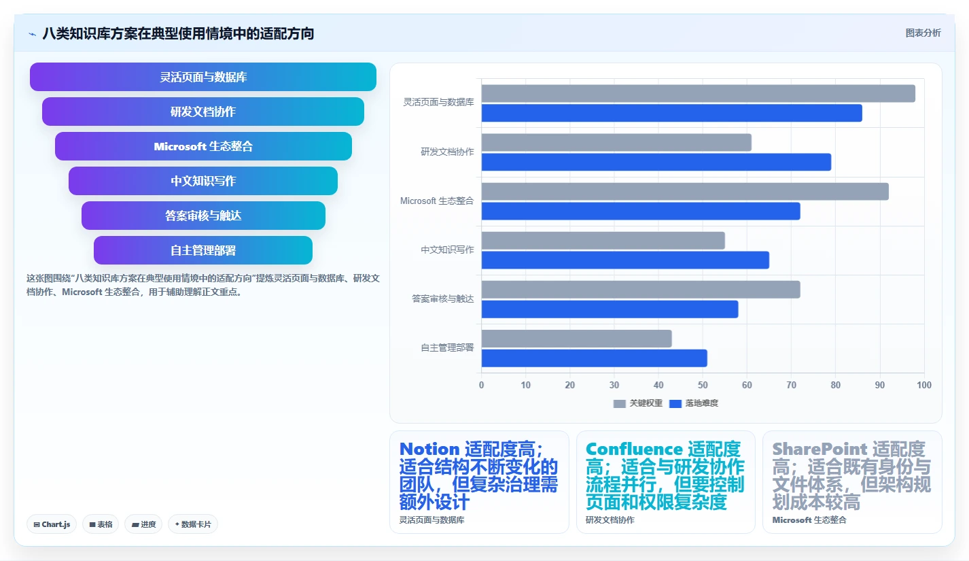Select the 答案审核与触达 funnel stage
This screenshot has width=969, height=561.
click(x=203, y=216)
